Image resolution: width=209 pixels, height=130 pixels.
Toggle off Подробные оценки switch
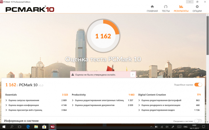click(198, 85)
